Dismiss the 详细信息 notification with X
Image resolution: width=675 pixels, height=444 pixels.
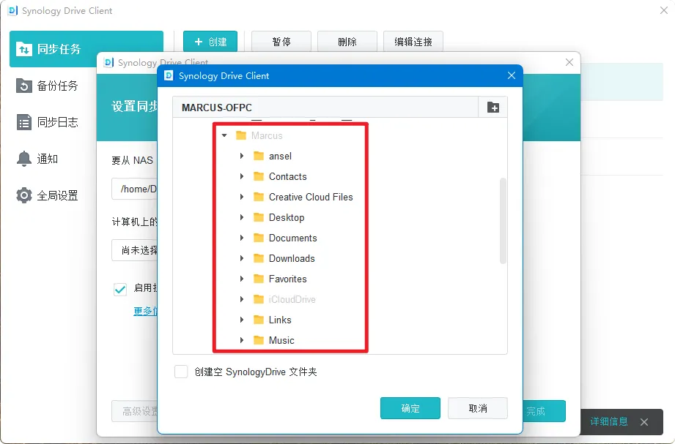click(x=644, y=422)
